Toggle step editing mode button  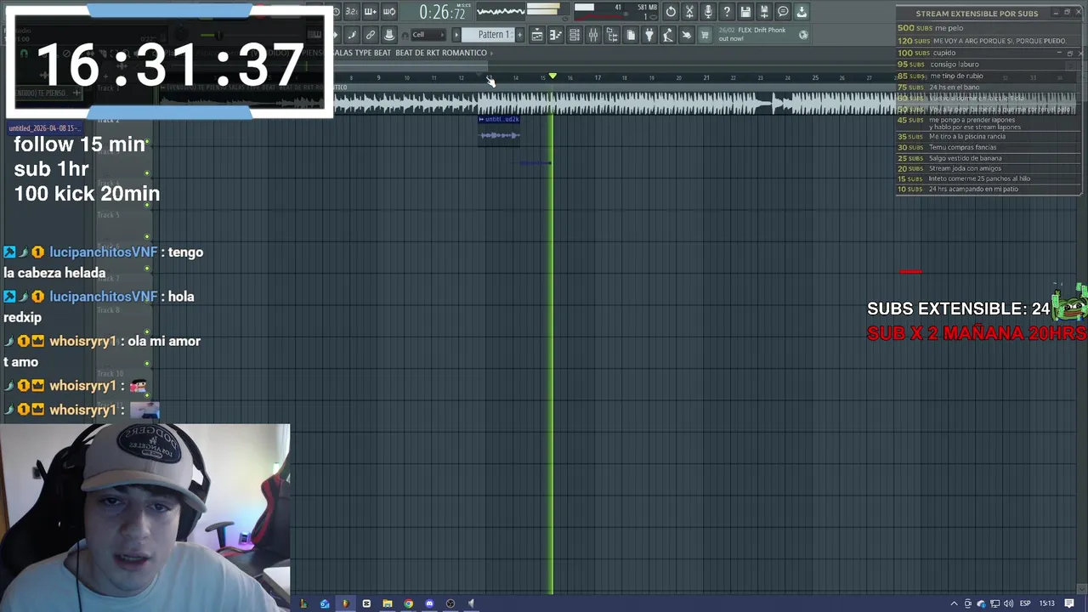pos(370,12)
